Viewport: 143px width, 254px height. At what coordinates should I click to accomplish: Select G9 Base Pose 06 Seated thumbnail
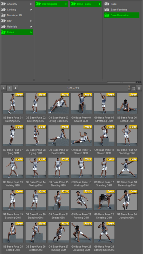point(127,104)
